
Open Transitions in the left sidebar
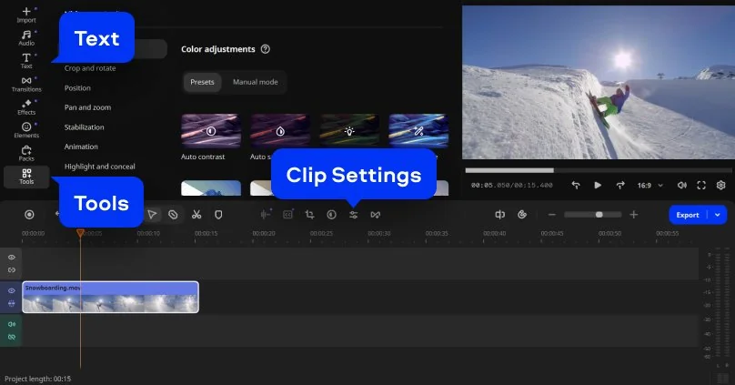tap(26, 84)
